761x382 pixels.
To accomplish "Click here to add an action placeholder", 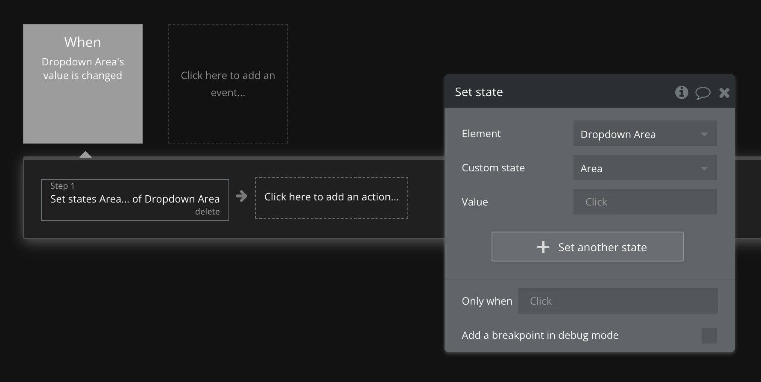I will point(331,197).
